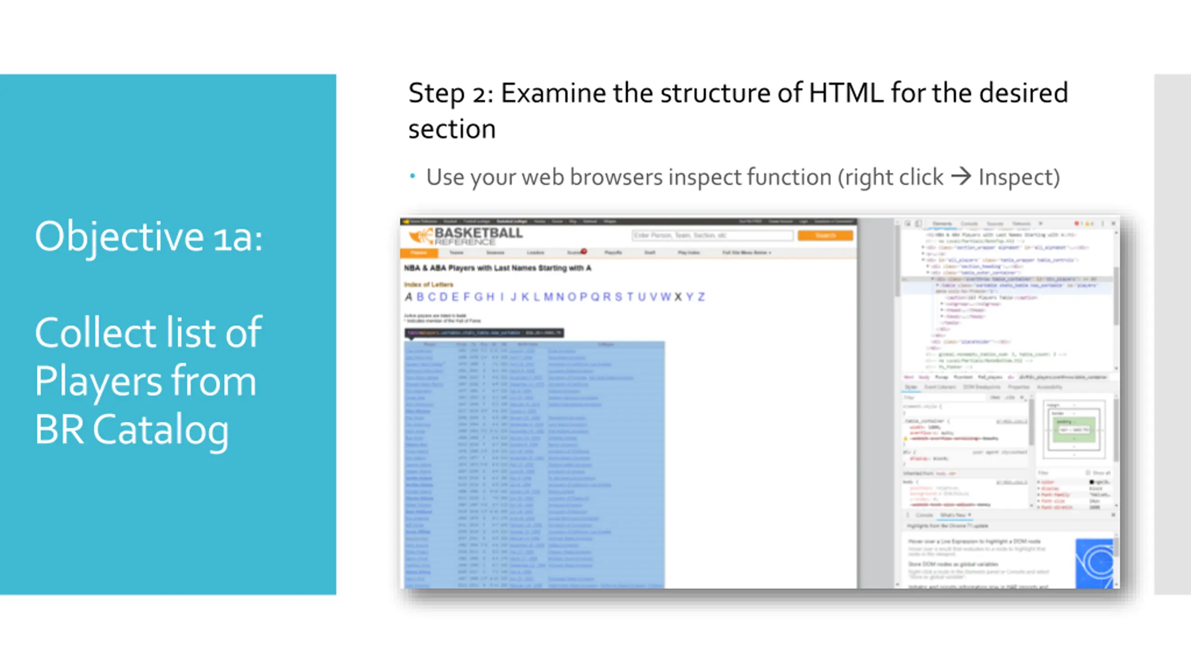Screen dimensions: 1191x670
Task: Open the Seasons nav item
Action: 495,253
